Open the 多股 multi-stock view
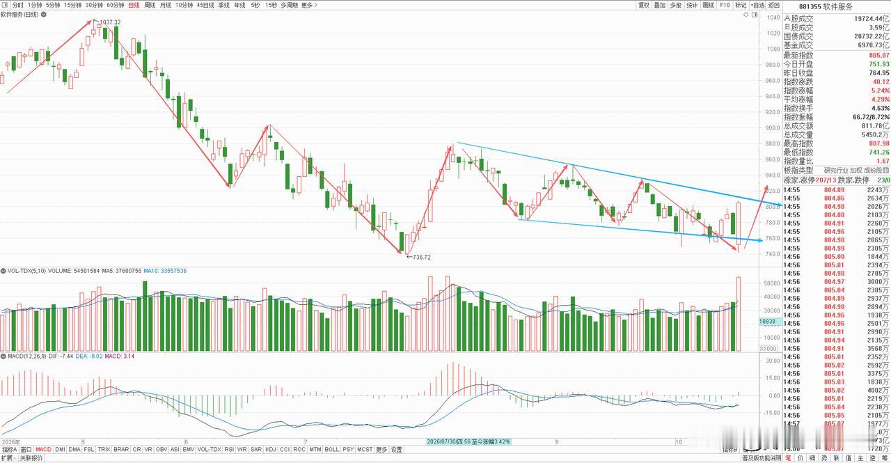This screenshot has width=891, height=463. click(x=676, y=5)
